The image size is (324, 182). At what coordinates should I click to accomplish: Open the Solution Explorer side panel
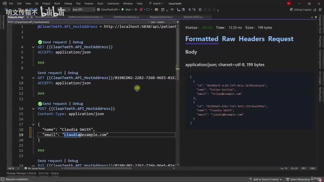point(320,59)
